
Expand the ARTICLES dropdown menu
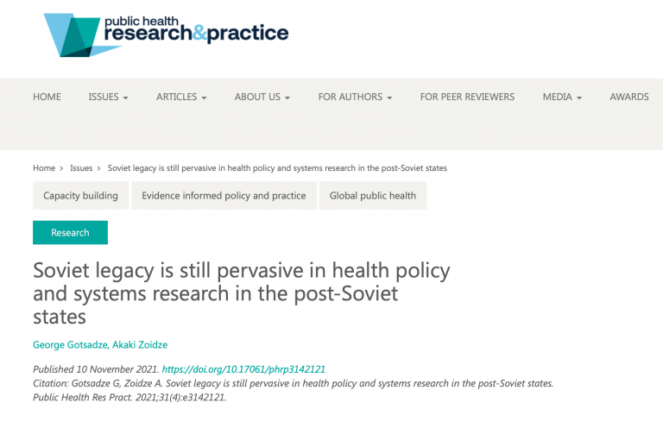pos(181,97)
